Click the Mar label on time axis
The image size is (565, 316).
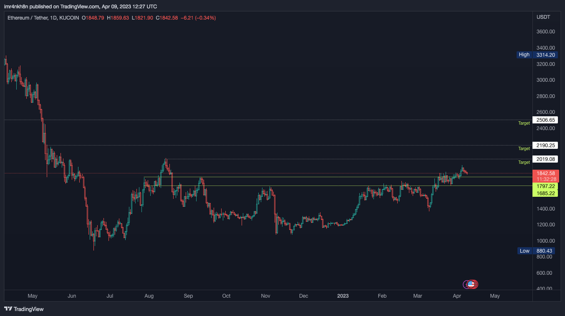point(417,296)
